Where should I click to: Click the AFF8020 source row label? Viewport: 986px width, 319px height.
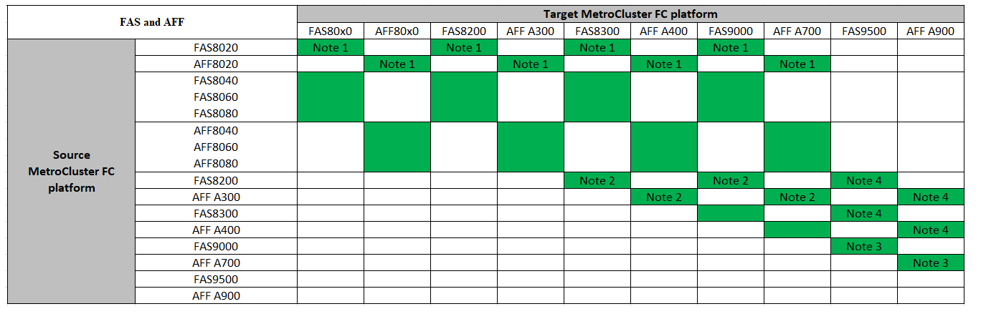coord(216,64)
